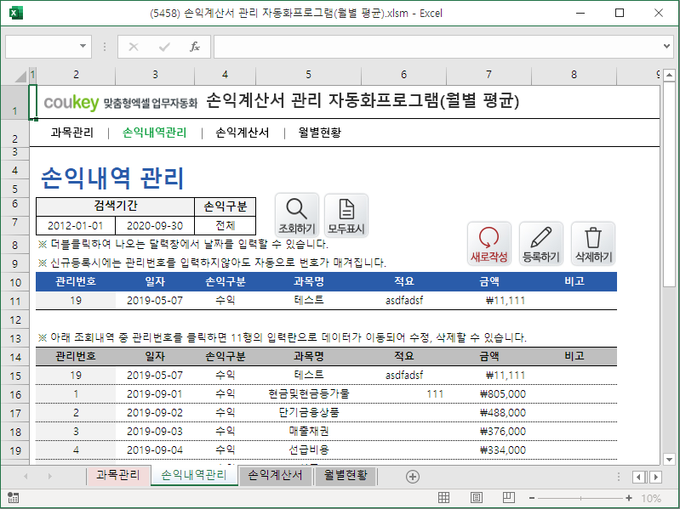
Task: Click the 2019-09-03 date cell
Action: (x=155, y=431)
